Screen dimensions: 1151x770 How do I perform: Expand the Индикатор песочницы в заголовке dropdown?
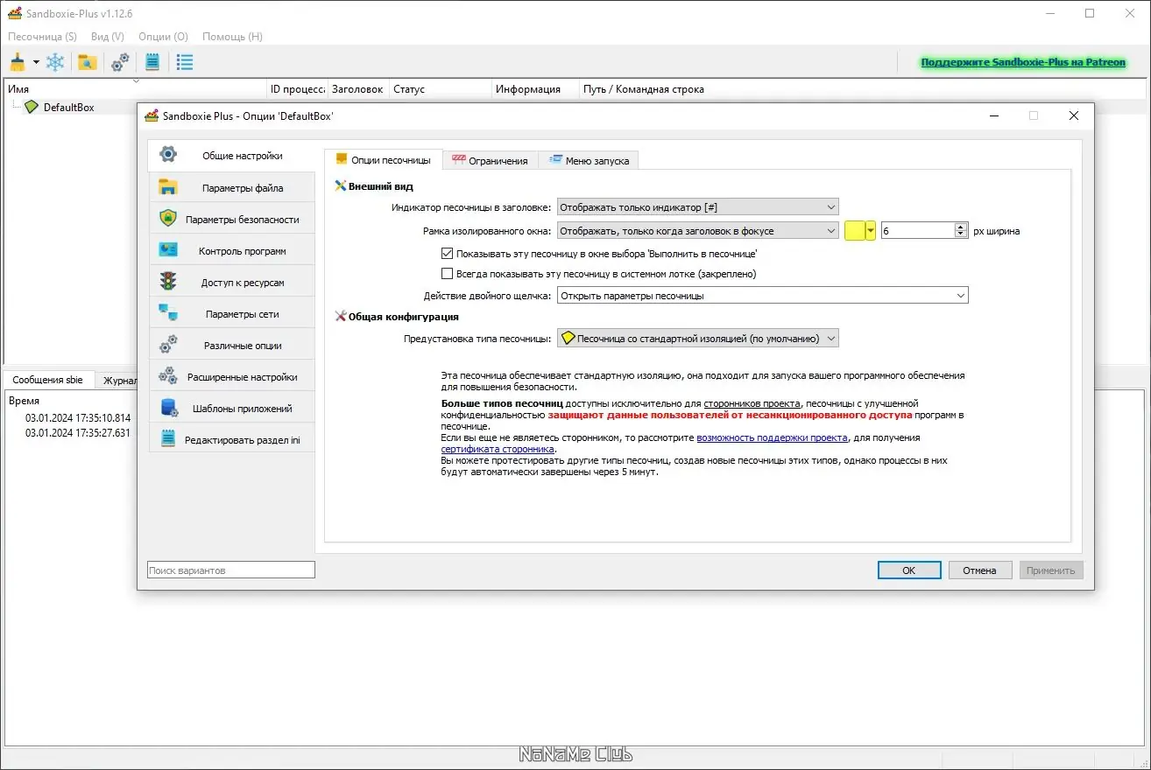(698, 207)
